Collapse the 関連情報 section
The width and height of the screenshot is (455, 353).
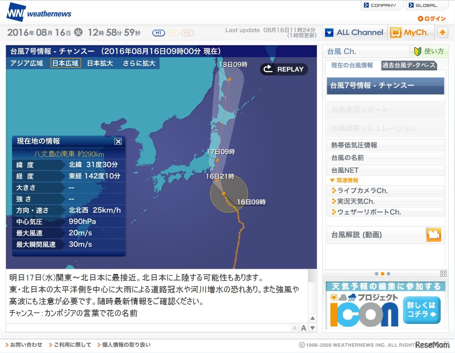tap(332, 180)
